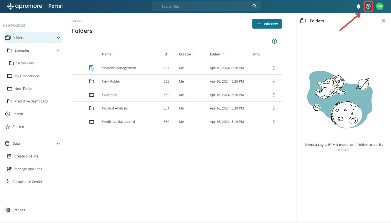Open three-dot menu for Incident Management
The height and width of the screenshot is (223, 391).
click(x=274, y=68)
